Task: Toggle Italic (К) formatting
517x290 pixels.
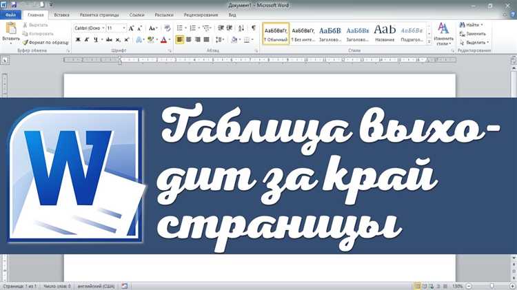Action: pyautogui.click(x=87, y=40)
